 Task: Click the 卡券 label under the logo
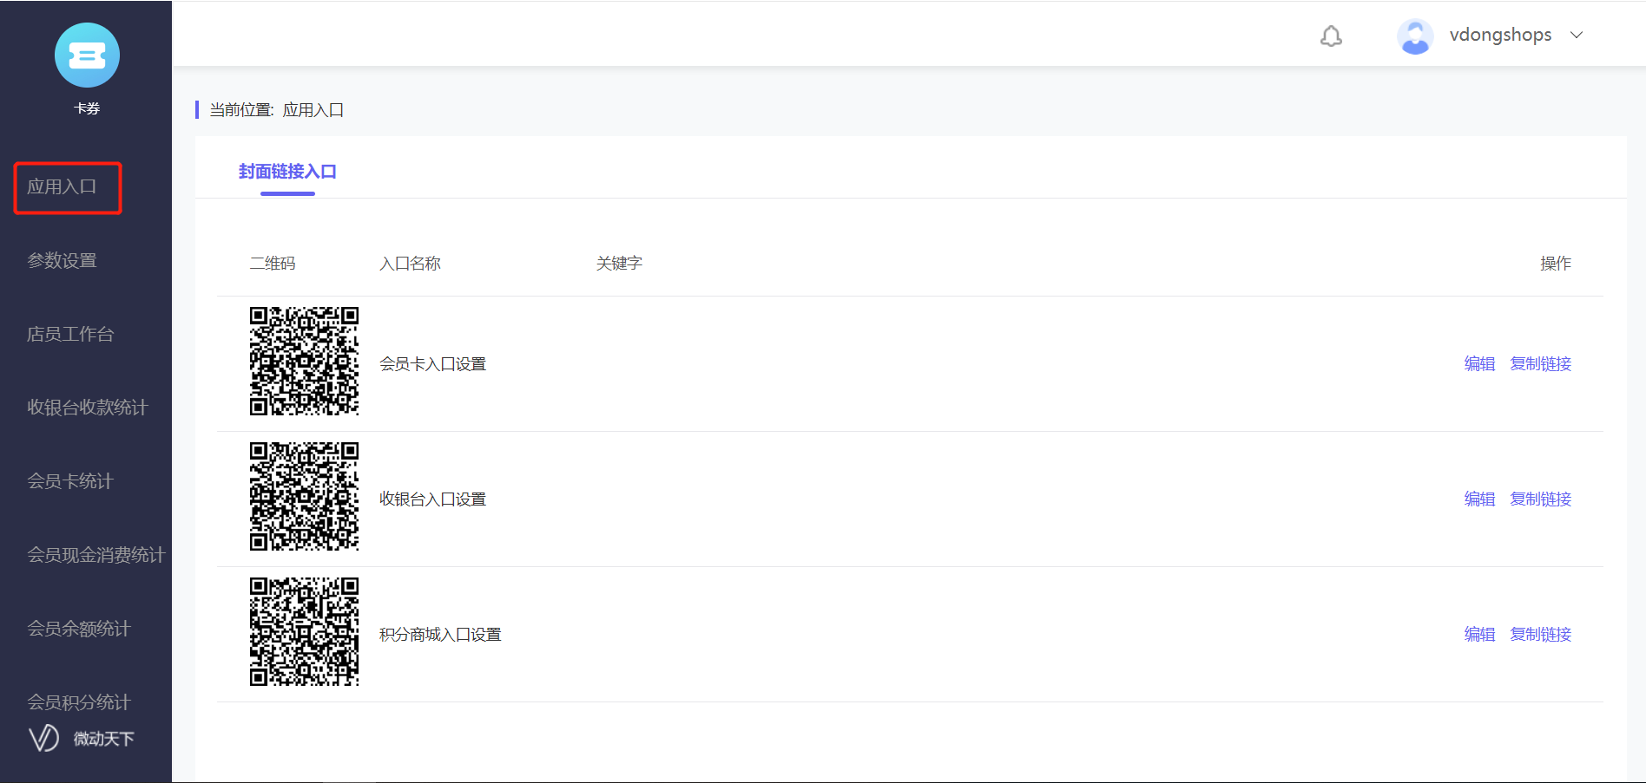point(87,108)
